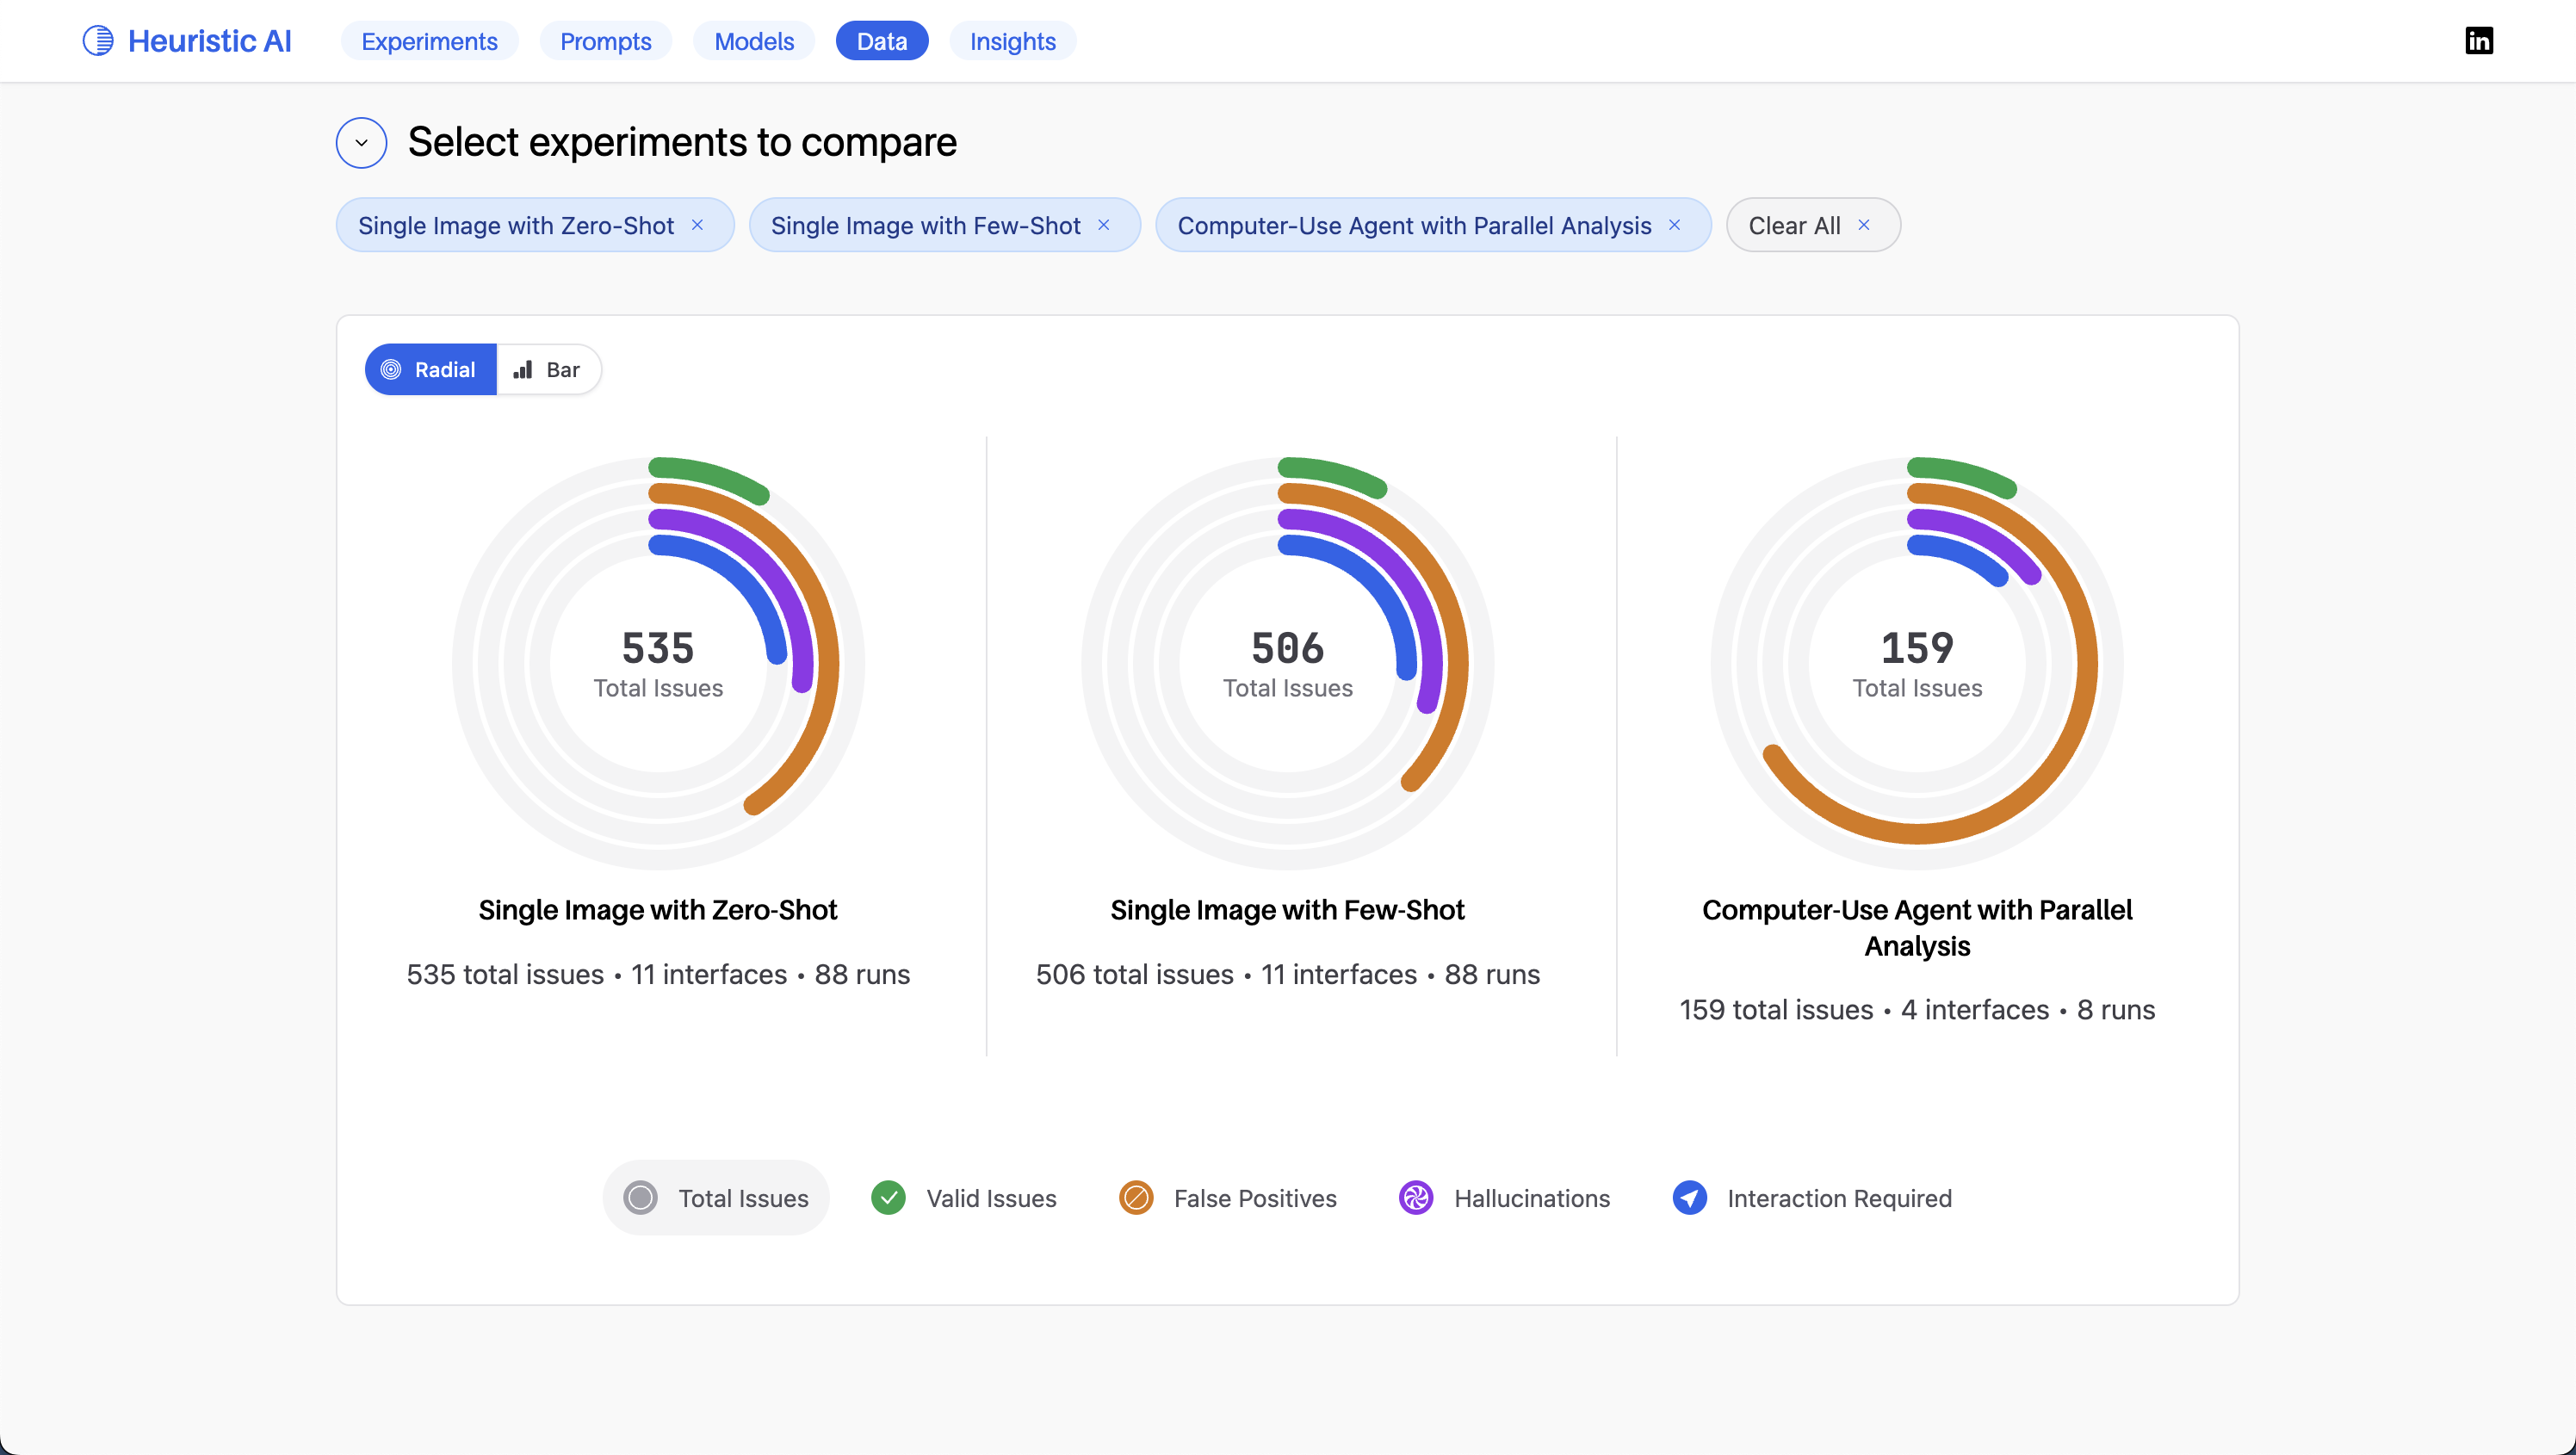Image resolution: width=2576 pixels, height=1455 pixels.
Task: Click the Computer-Use Agent with Parallel Analysis title
Action: coord(1917,928)
